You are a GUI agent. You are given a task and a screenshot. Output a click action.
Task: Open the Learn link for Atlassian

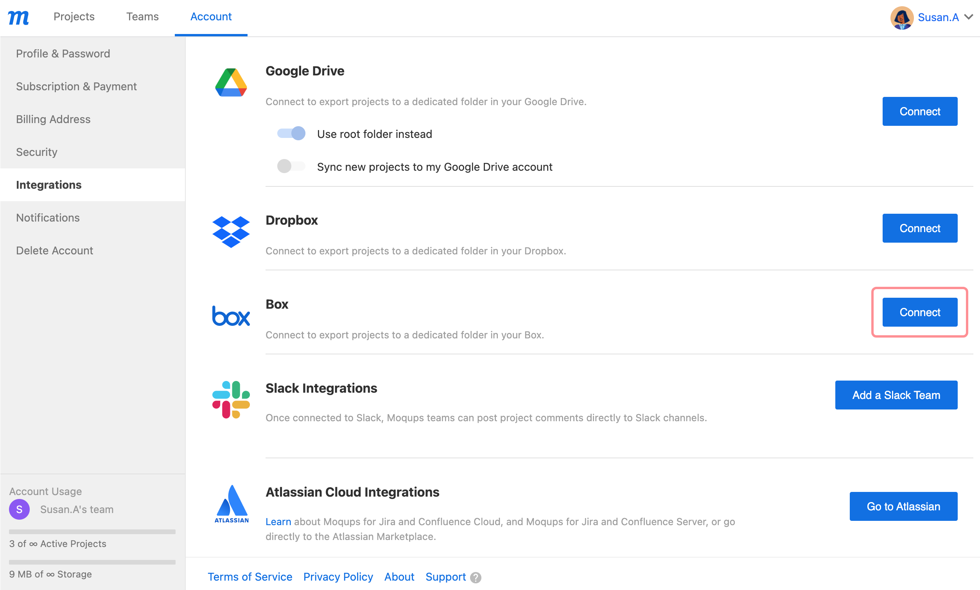(x=278, y=522)
